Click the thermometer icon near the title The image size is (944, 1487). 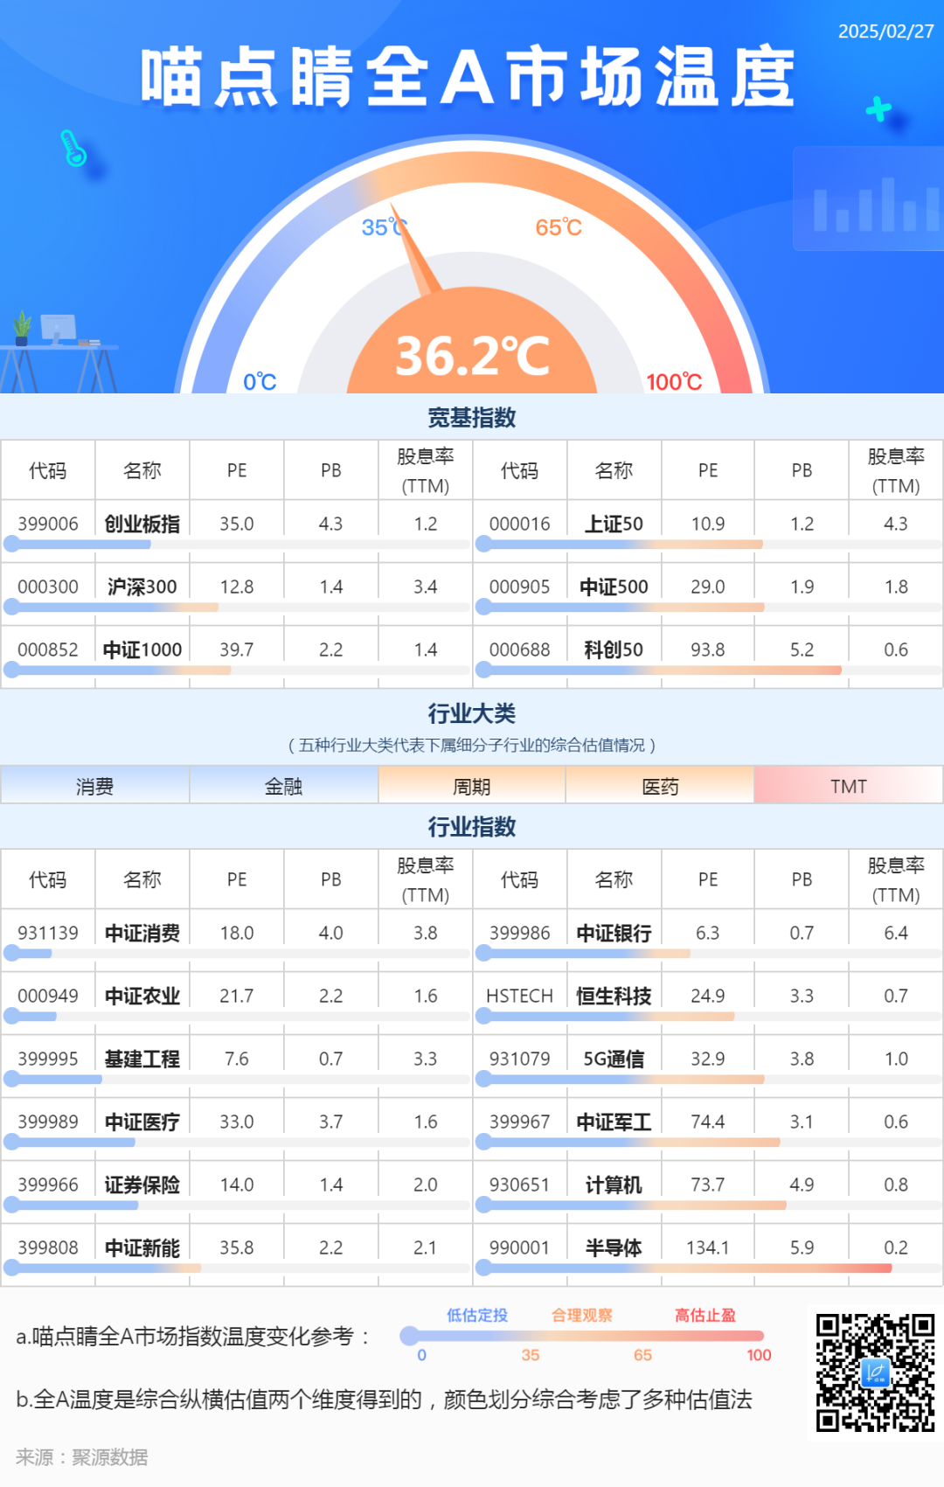coord(73,148)
